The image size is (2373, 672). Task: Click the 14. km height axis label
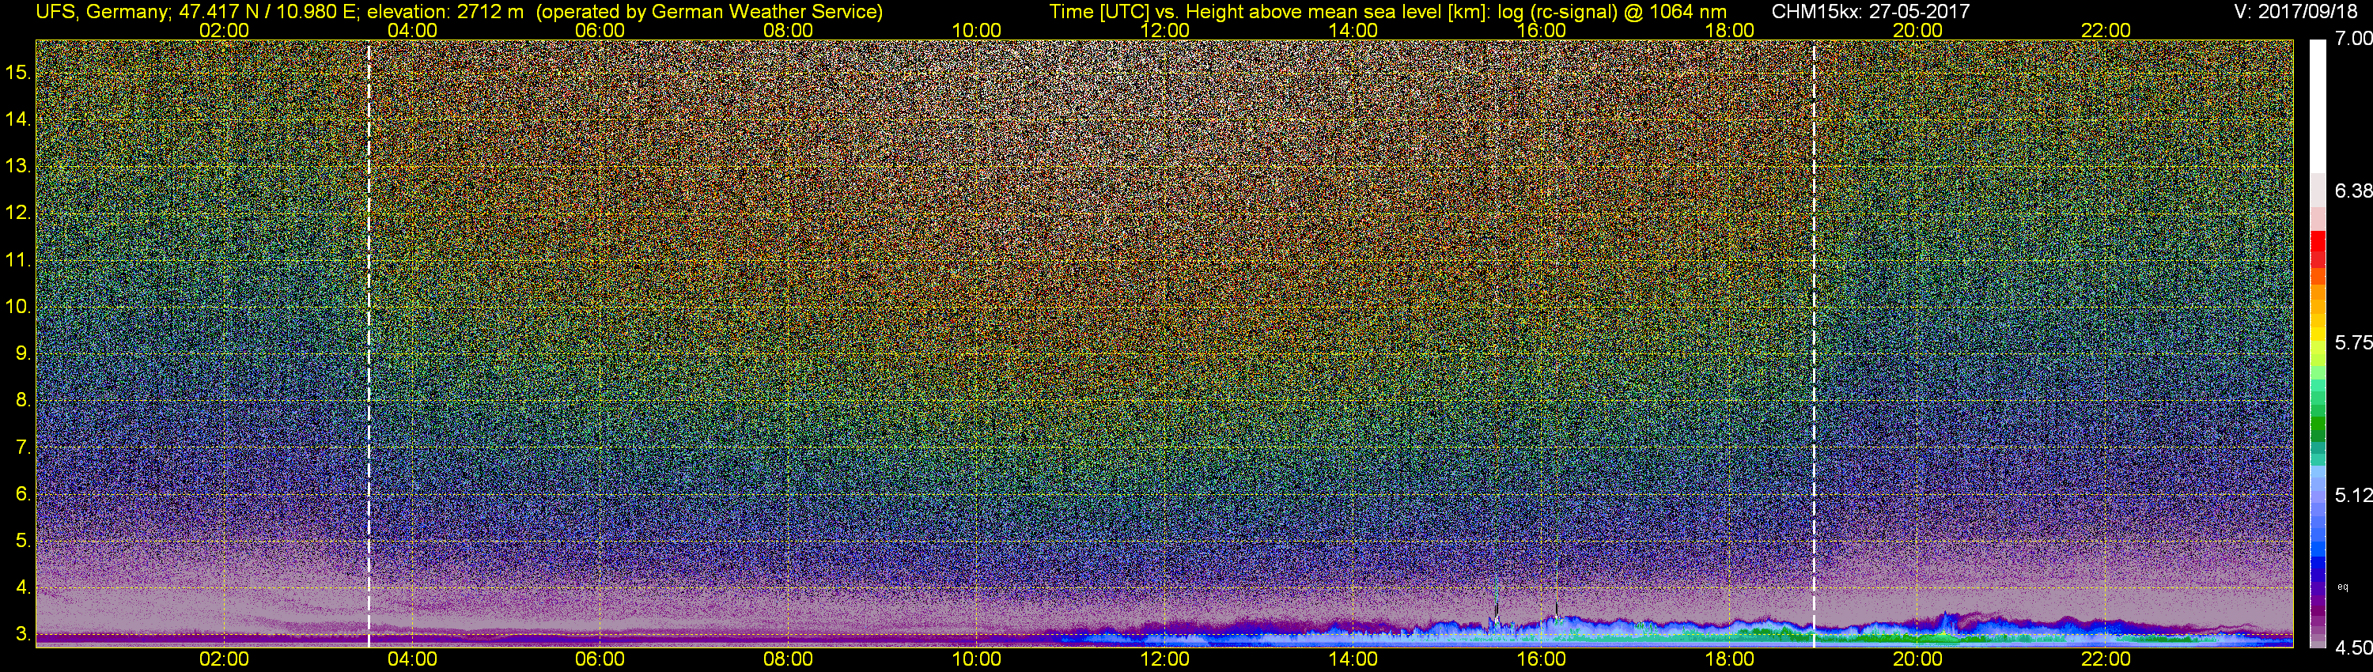point(18,119)
